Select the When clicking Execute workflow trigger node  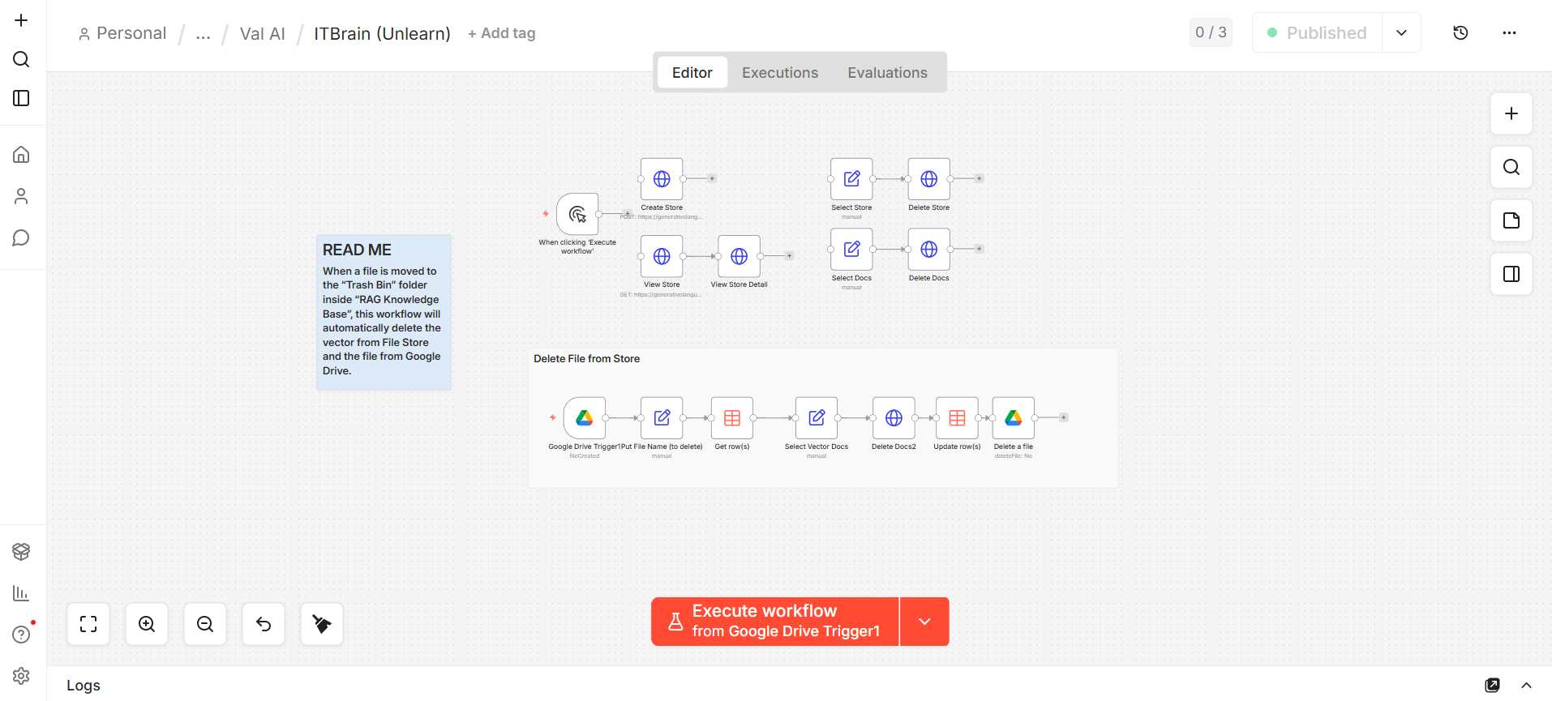pyautogui.click(x=577, y=214)
